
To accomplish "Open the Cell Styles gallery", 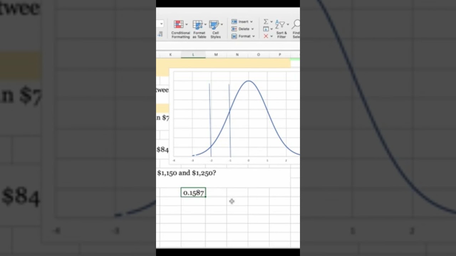I will pyautogui.click(x=215, y=29).
